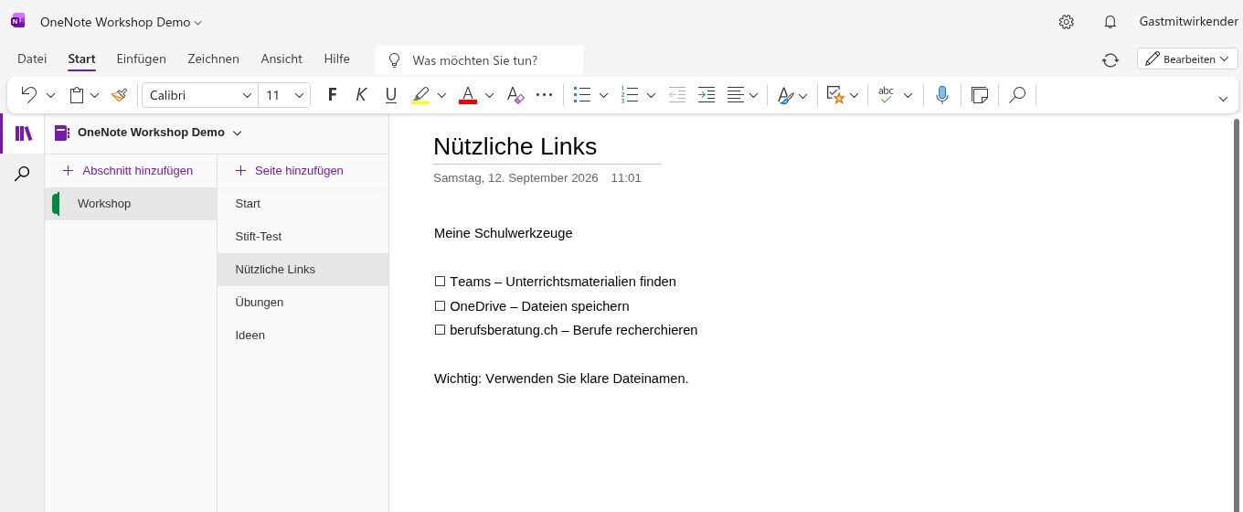The width and height of the screenshot is (1243, 512).
Task: Toggle underline formatting with the U button
Action: pyautogui.click(x=391, y=95)
